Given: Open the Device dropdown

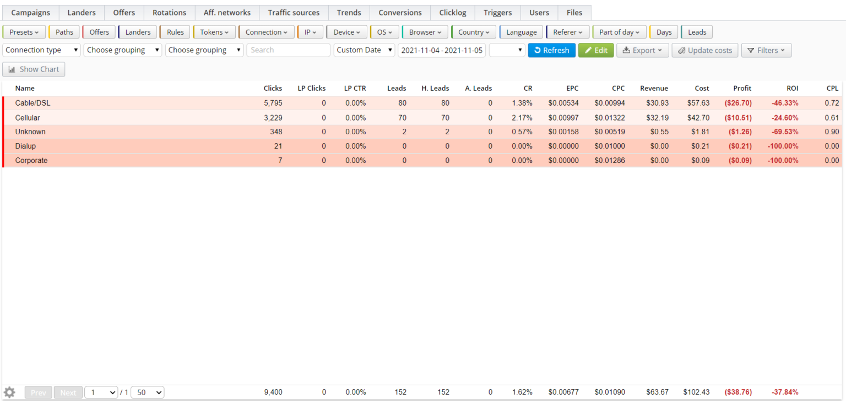Looking at the screenshot, I should click(347, 32).
